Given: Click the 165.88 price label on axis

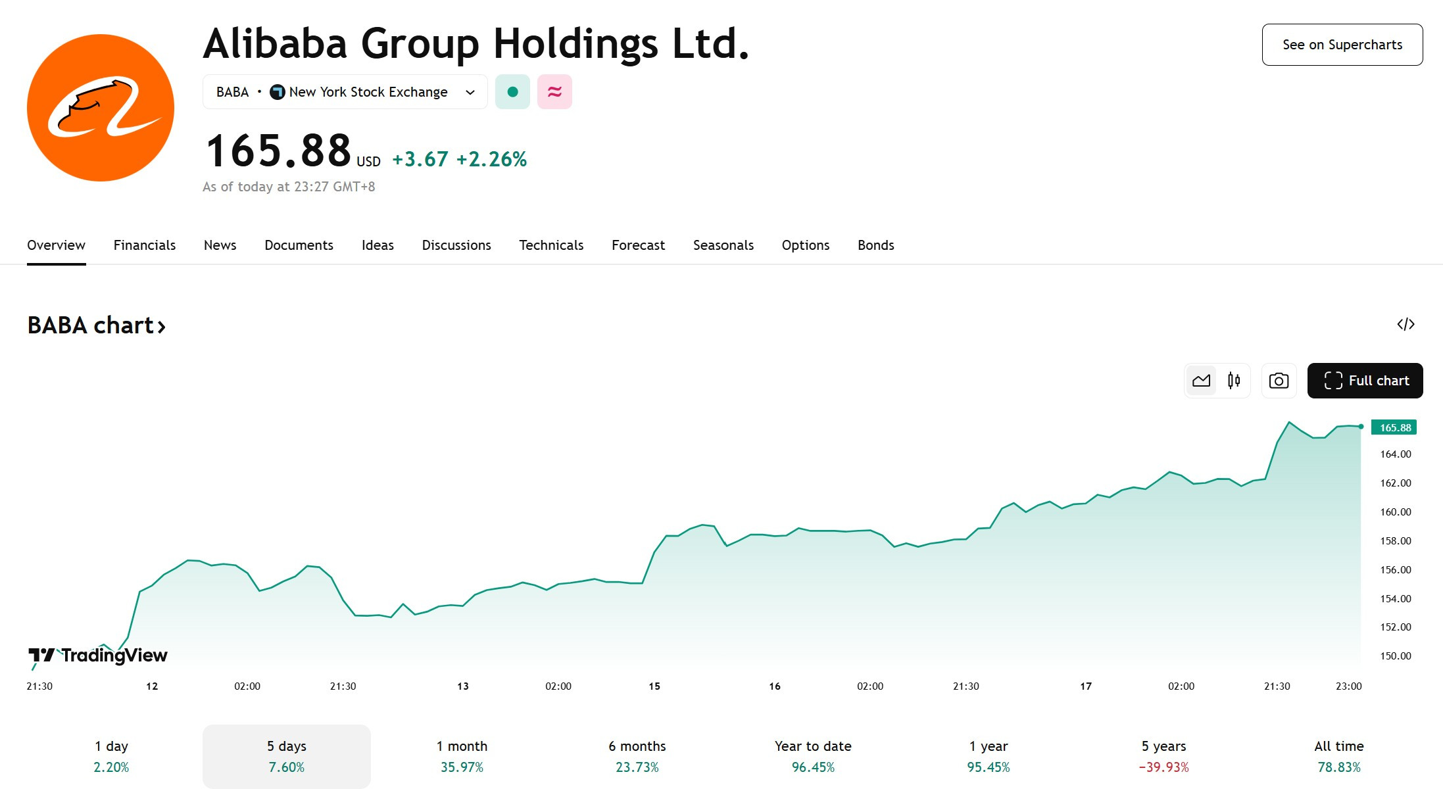Looking at the screenshot, I should (1394, 427).
